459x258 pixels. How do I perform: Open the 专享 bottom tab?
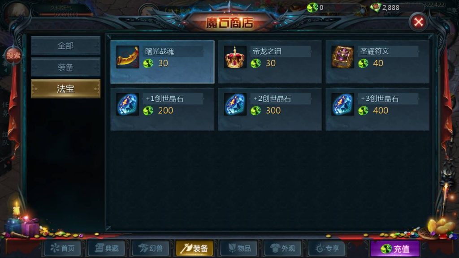click(327, 248)
